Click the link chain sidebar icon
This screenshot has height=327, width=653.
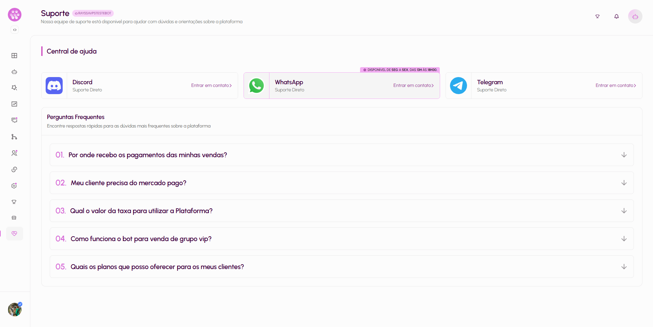14,169
